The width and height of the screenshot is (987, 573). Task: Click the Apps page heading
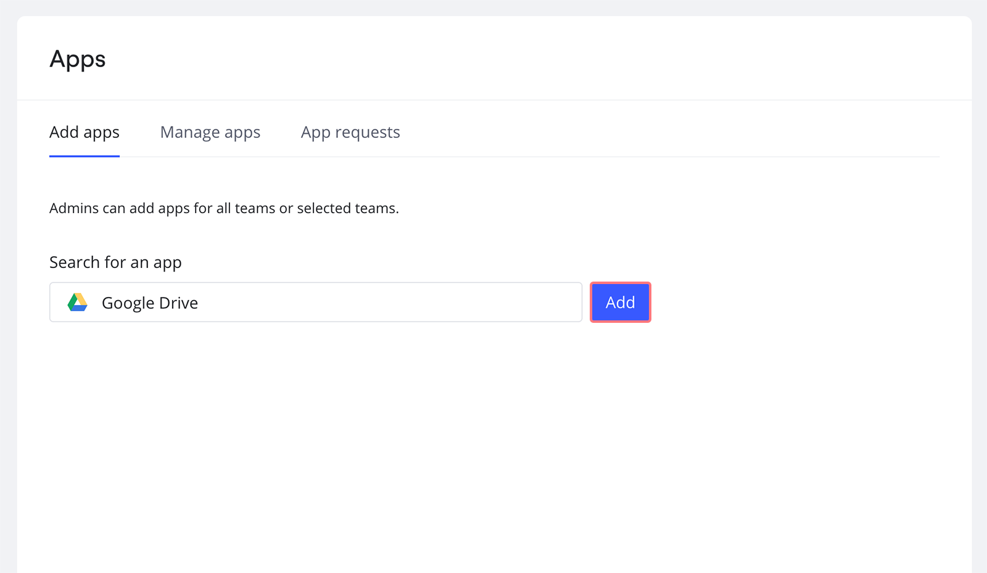tap(77, 59)
